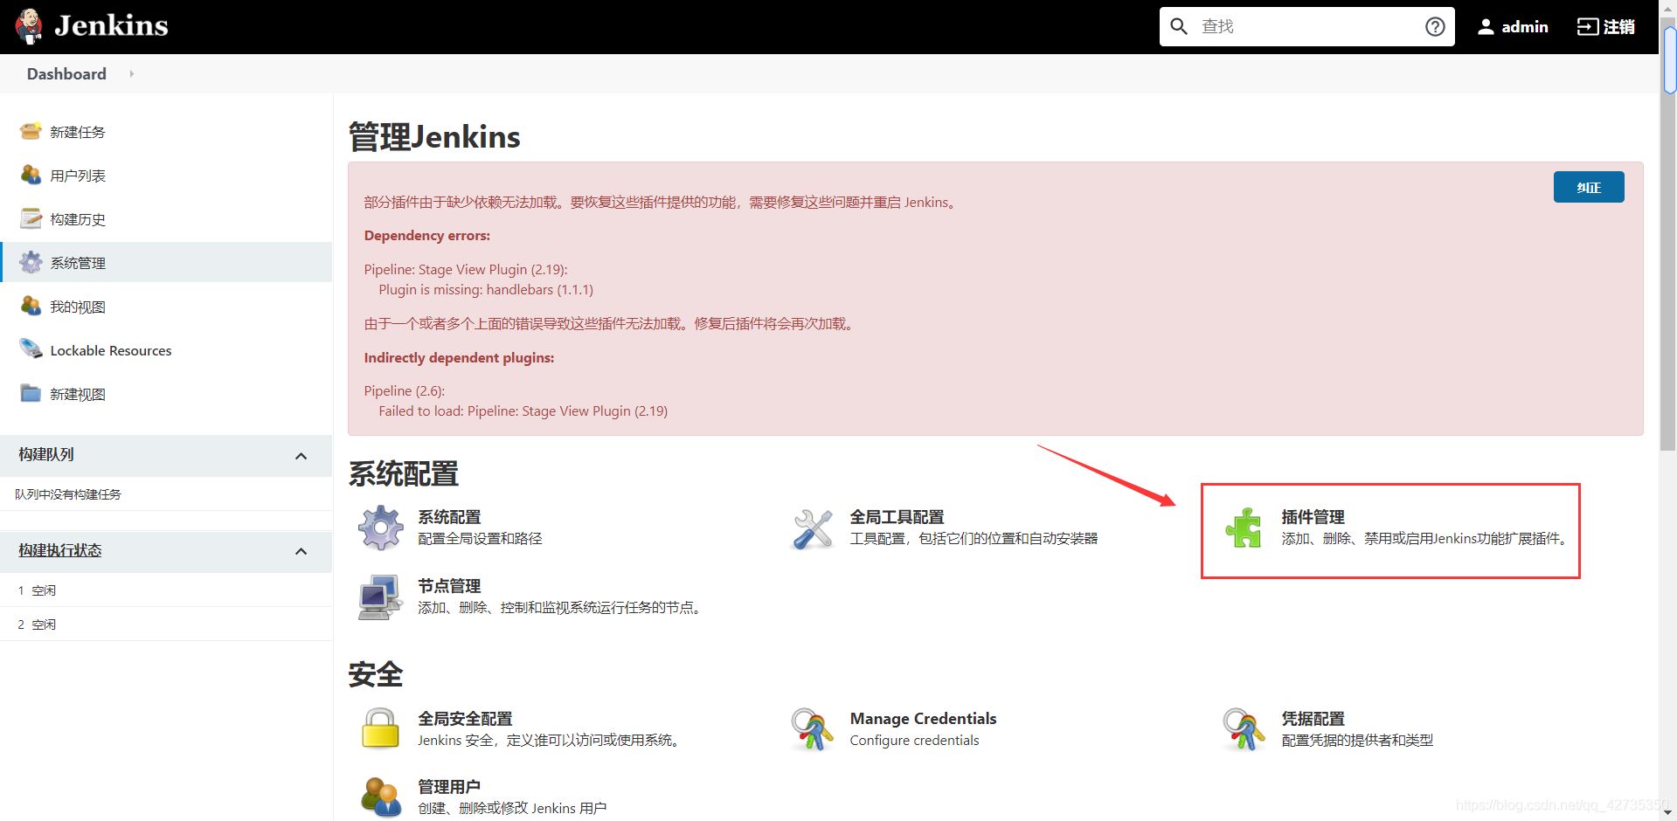Expand the Dashboard breadcrumb arrow
The width and height of the screenshot is (1677, 821).
click(x=132, y=74)
